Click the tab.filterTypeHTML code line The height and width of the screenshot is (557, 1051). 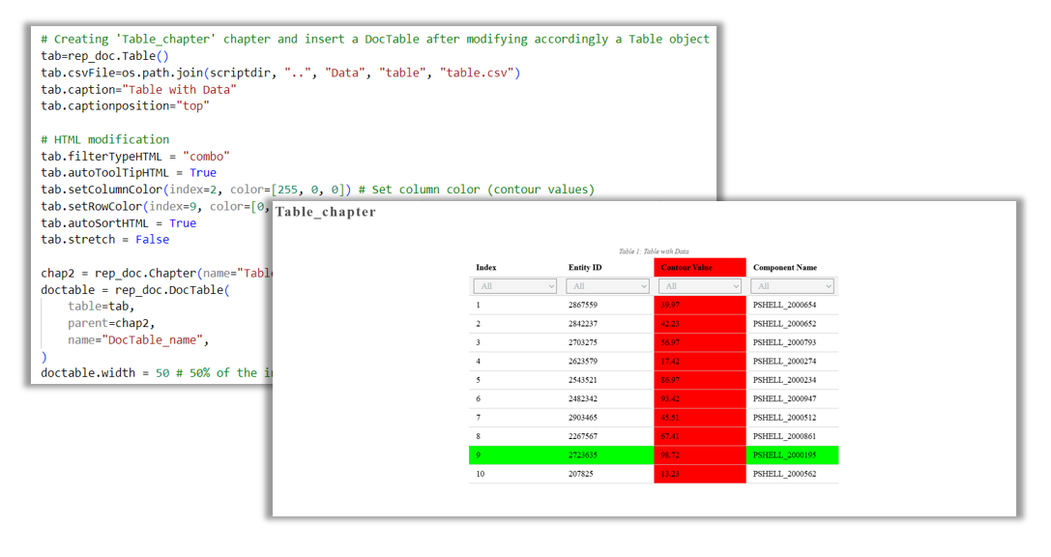[x=135, y=156]
